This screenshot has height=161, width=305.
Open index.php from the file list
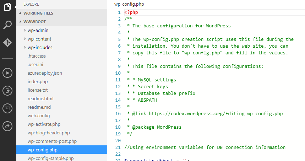pyautogui.click(x=38, y=81)
